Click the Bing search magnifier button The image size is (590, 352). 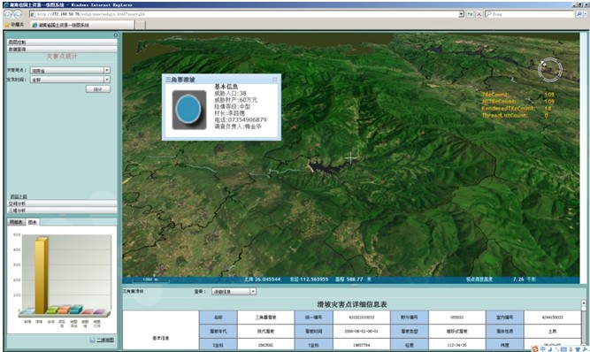click(579, 14)
